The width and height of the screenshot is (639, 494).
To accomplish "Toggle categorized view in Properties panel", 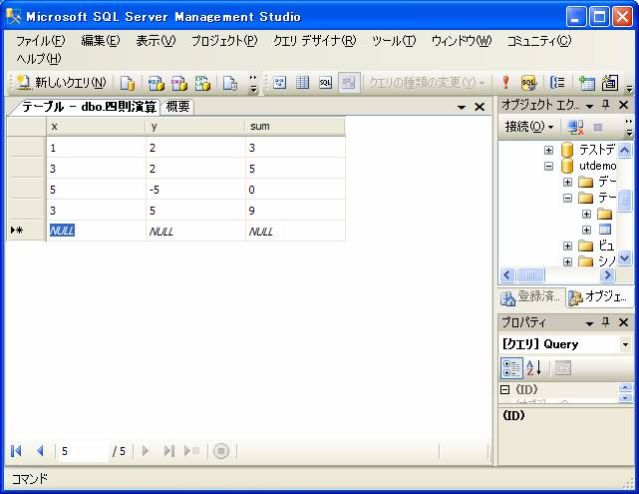I will point(512,368).
